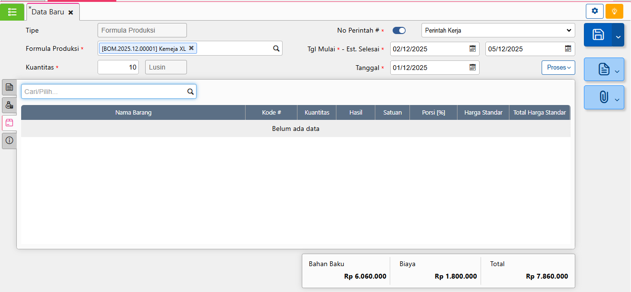Select the info side tab
Screen dimensions: 631x292
[x=9, y=140]
